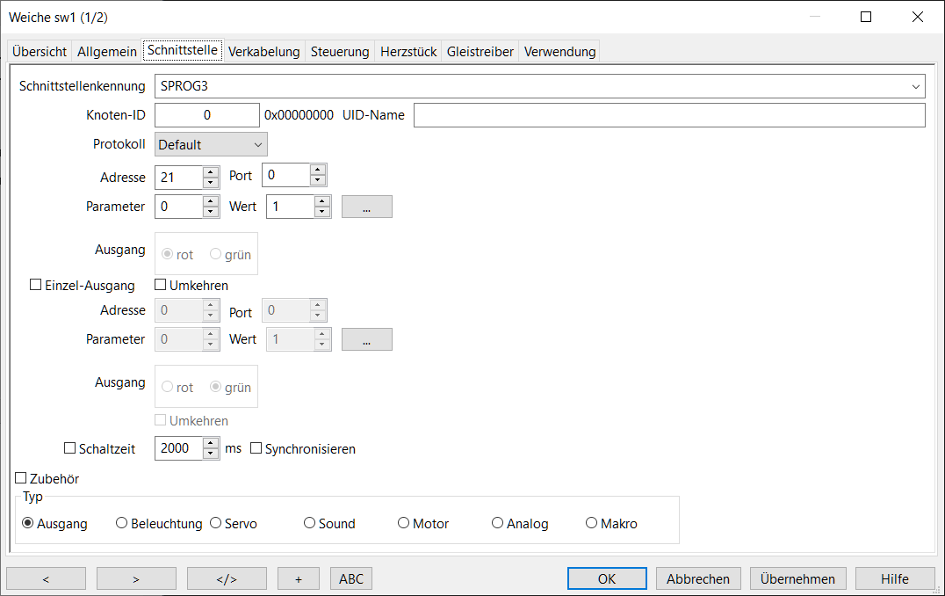Check the Zubehör option
Screen dimensions: 945x596
click(x=21, y=478)
